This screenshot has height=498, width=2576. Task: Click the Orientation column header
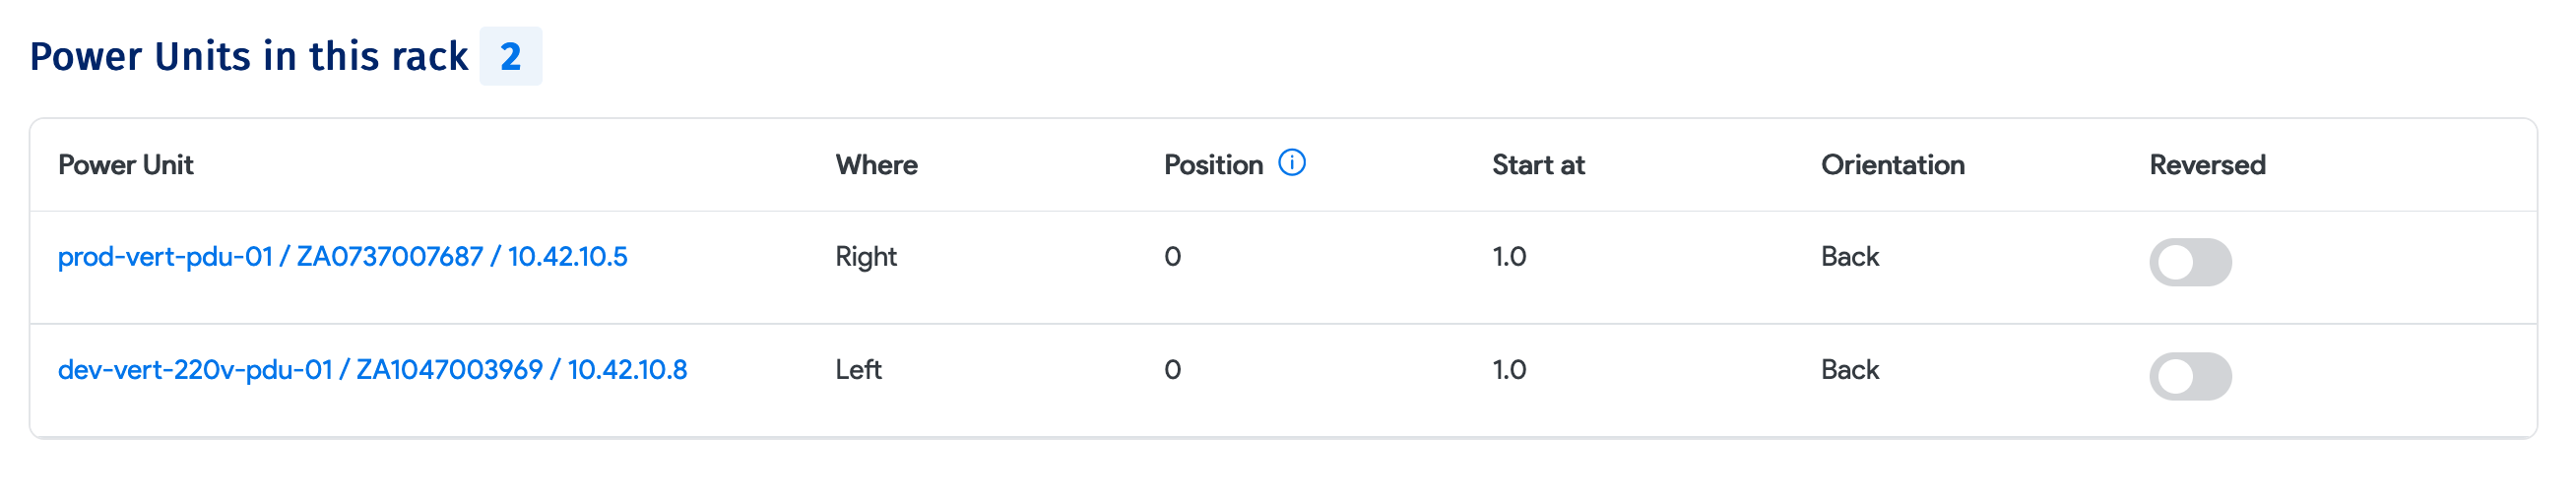pos(1892,165)
